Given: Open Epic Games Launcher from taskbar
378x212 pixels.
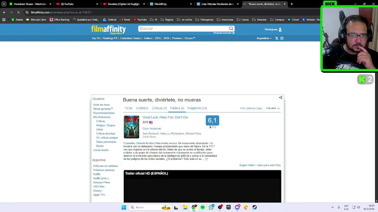Looking at the screenshot, I should point(229,207).
